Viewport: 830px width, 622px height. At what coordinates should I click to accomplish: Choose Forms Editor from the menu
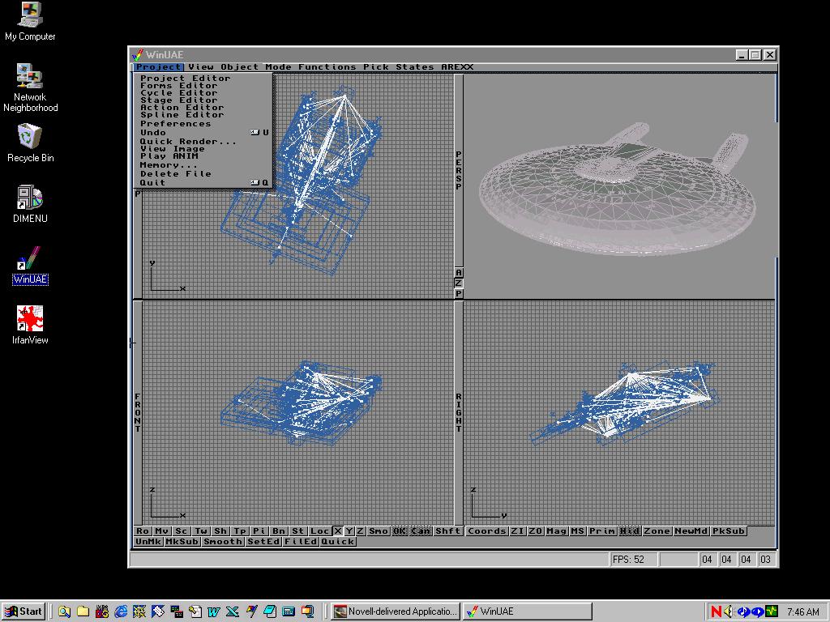point(203,86)
